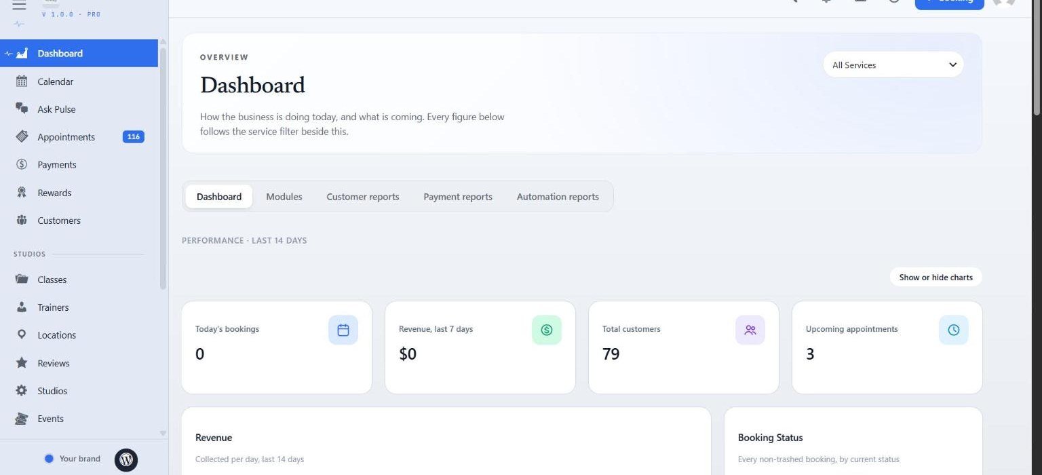Click the $0 revenue figure
Viewport: 1042px width, 475px height.
408,354
